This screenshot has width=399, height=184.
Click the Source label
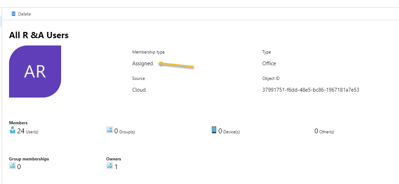[139, 78]
